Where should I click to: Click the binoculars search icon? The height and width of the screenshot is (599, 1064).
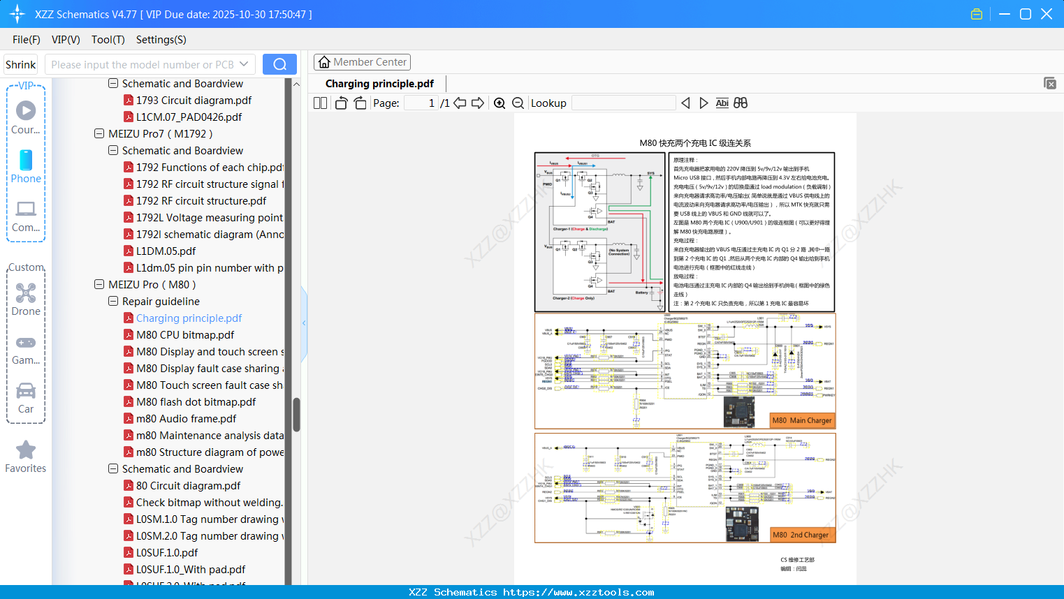click(x=741, y=103)
